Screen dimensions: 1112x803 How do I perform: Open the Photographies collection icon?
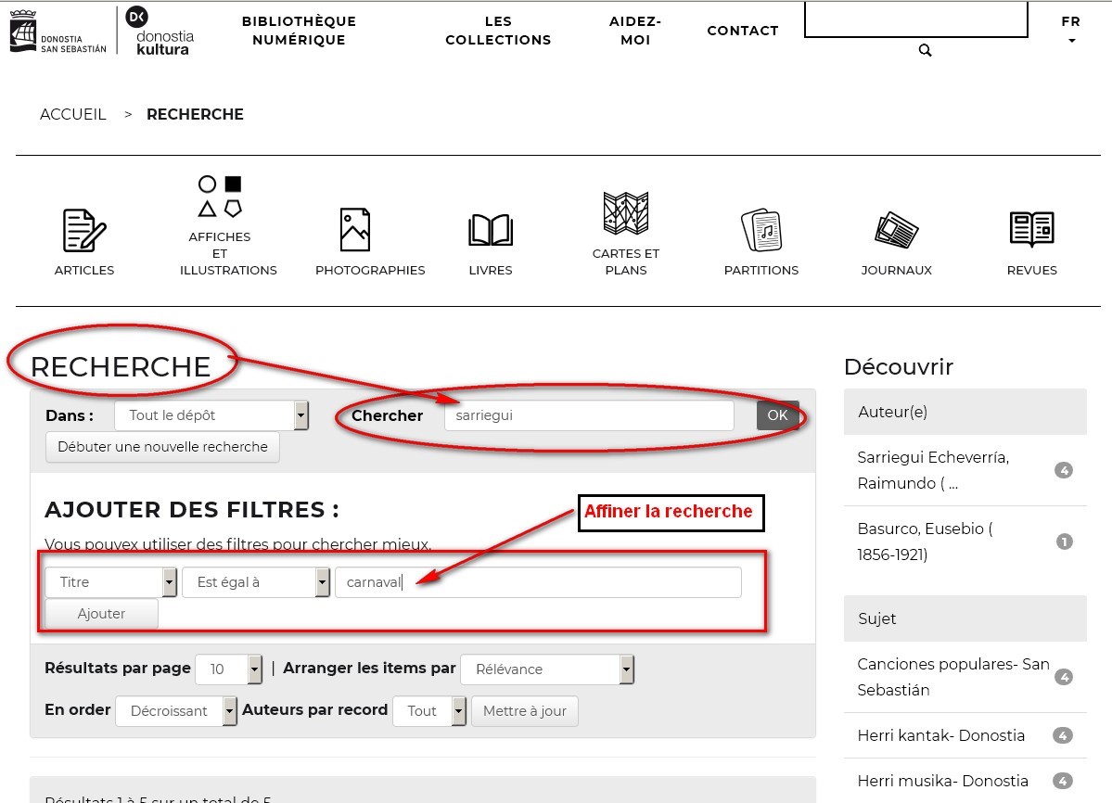(354, 229)
